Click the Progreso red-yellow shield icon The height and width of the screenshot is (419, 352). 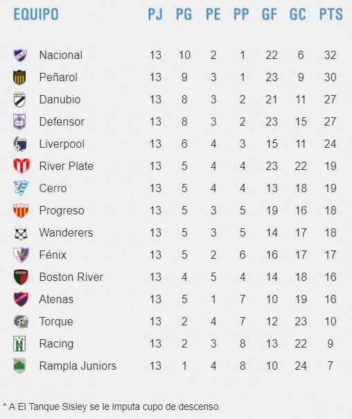[21, 211]
